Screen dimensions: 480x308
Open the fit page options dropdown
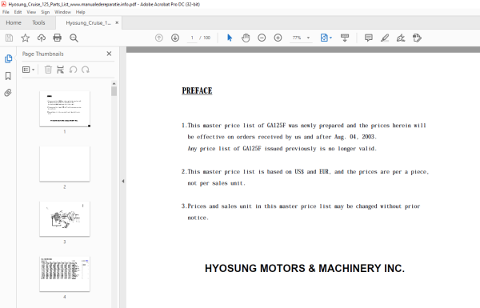[x=326, y=38]
